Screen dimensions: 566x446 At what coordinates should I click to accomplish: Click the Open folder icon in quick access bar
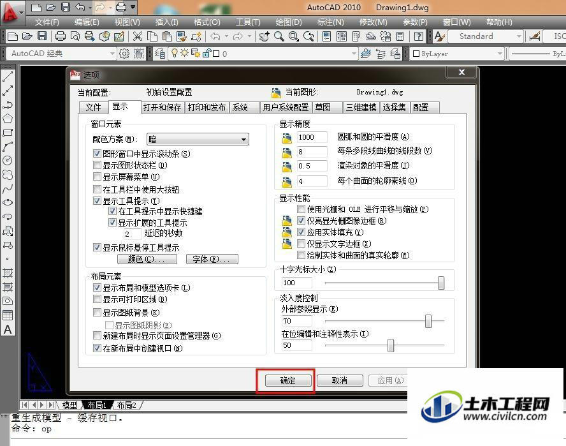(51, 7)
